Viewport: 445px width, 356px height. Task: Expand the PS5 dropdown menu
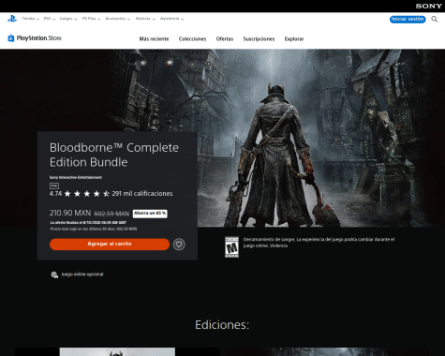(x=50, y=19)
